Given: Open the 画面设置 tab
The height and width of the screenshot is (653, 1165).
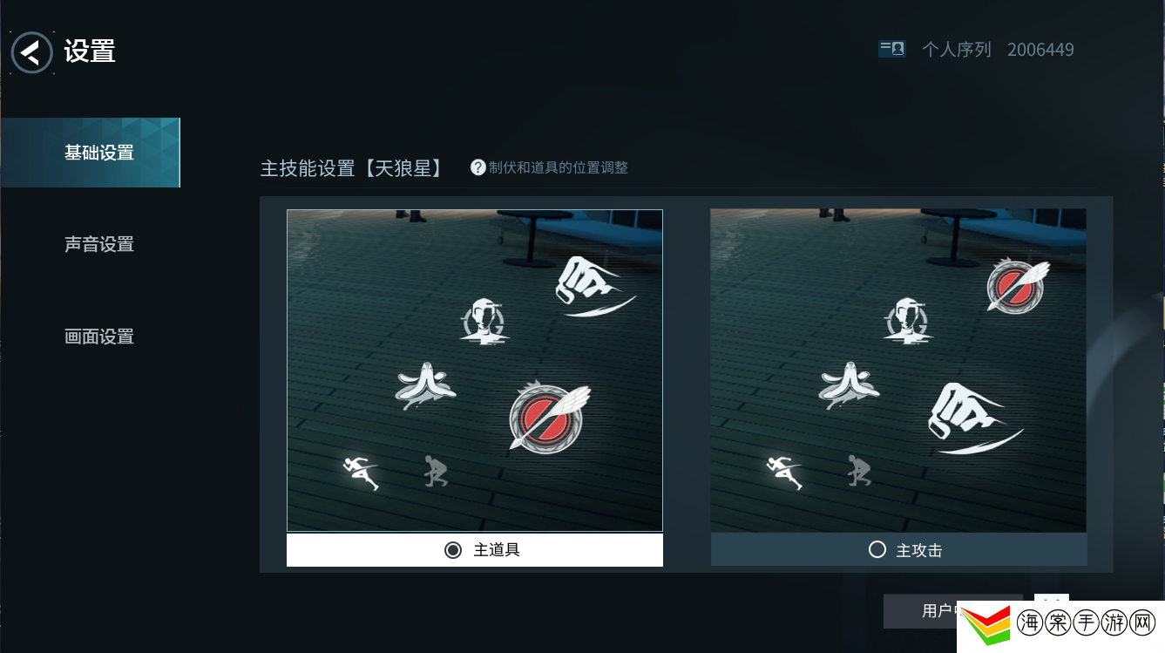Looking at the screenshot, I should (x=99, y=337).
